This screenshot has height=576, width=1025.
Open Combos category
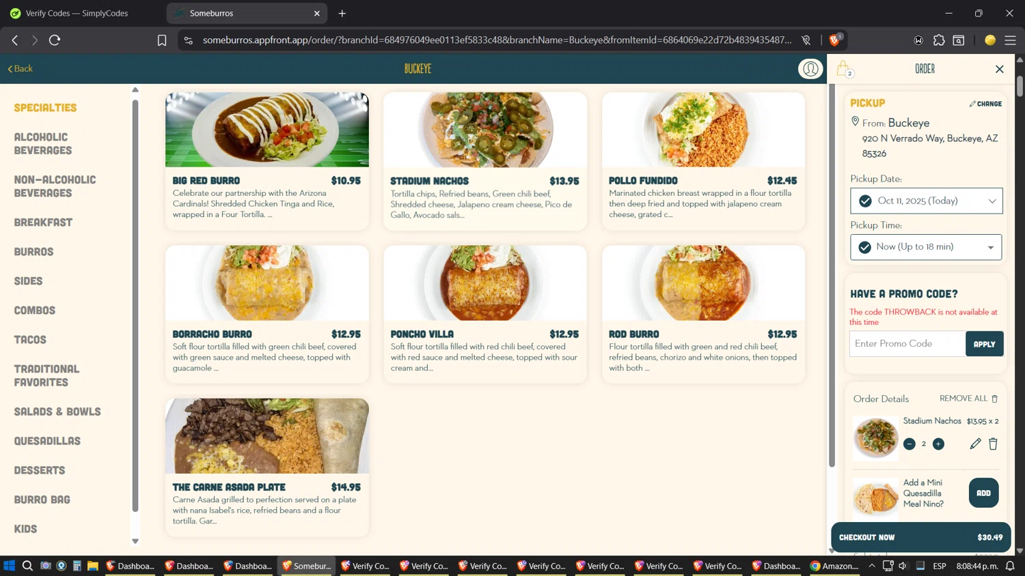tap(34, 311)
